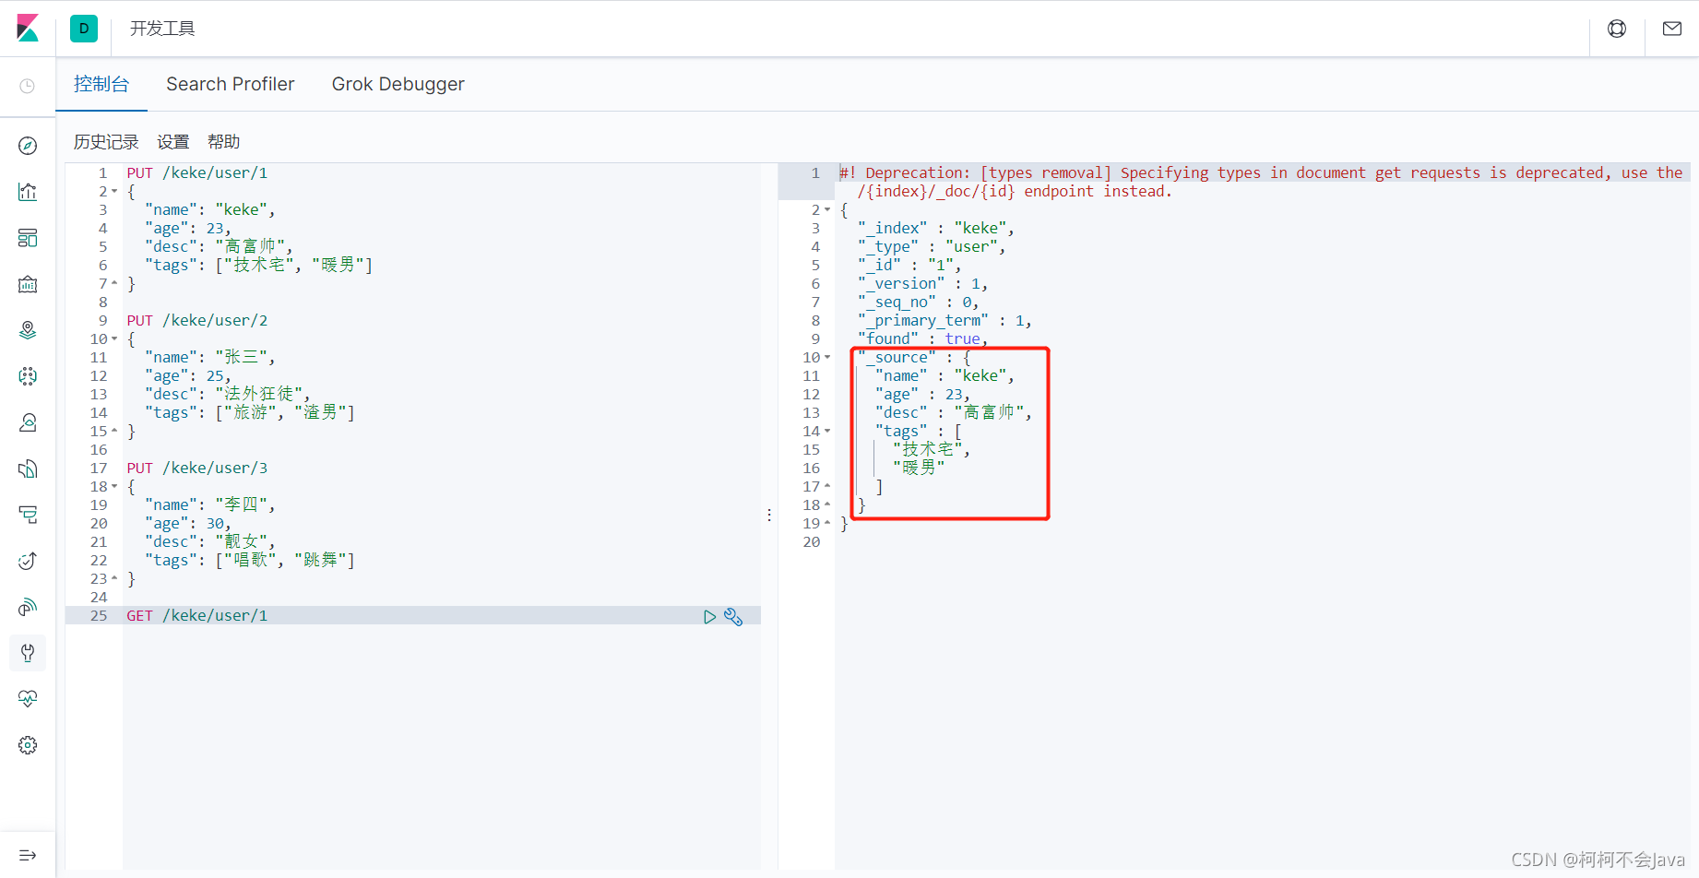Open Canvas icon in sidebar
1699x878 pixels.
point(28,284)
